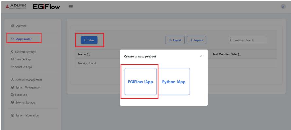Open Account Management
The height and width of the screenshot is (130, 291).
[26, 80]
